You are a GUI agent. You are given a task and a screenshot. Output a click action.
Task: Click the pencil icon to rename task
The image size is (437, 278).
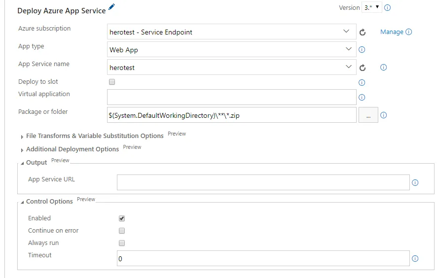tap(111, 7)
